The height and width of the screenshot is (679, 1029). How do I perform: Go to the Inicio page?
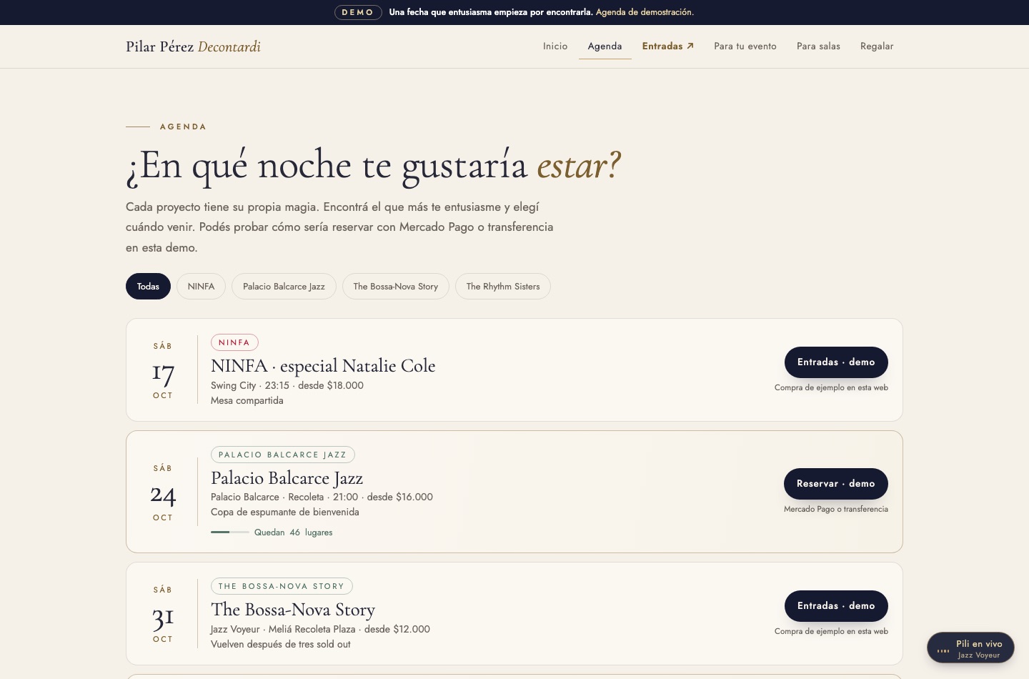point(555,46)
